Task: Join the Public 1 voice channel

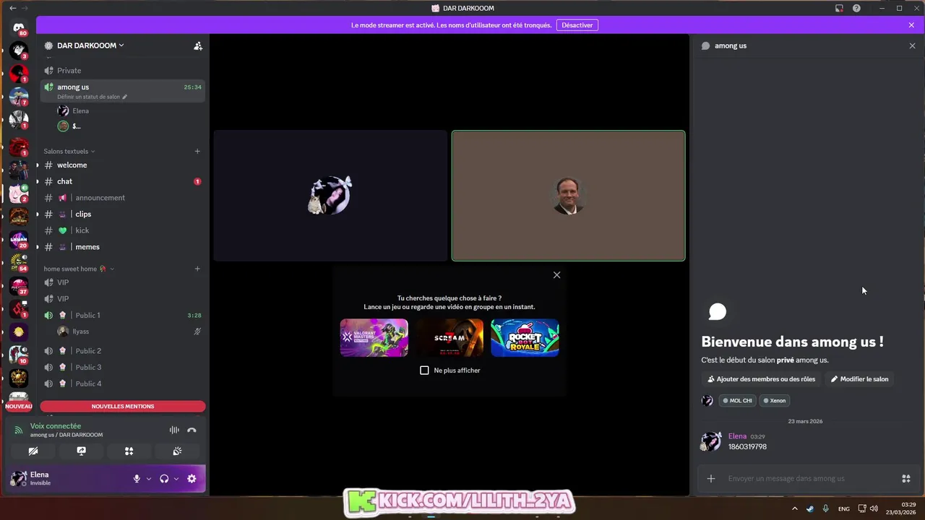Action: (x=123, y=315)
